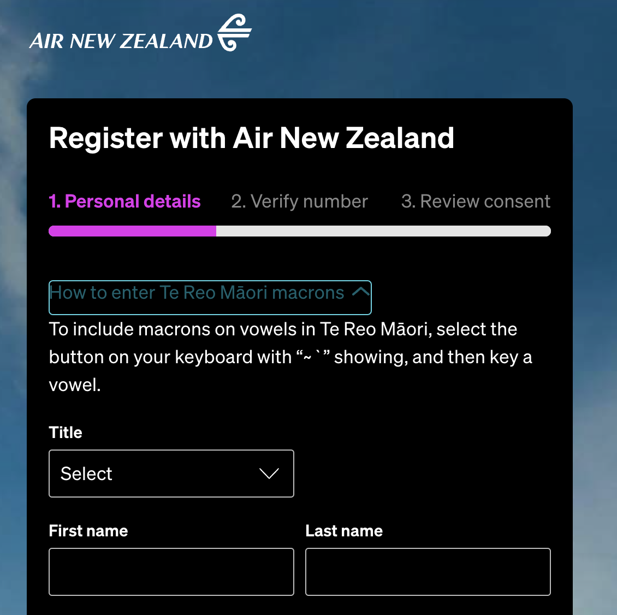Click the Register with Air New Zealand heading

coord(252,138)
